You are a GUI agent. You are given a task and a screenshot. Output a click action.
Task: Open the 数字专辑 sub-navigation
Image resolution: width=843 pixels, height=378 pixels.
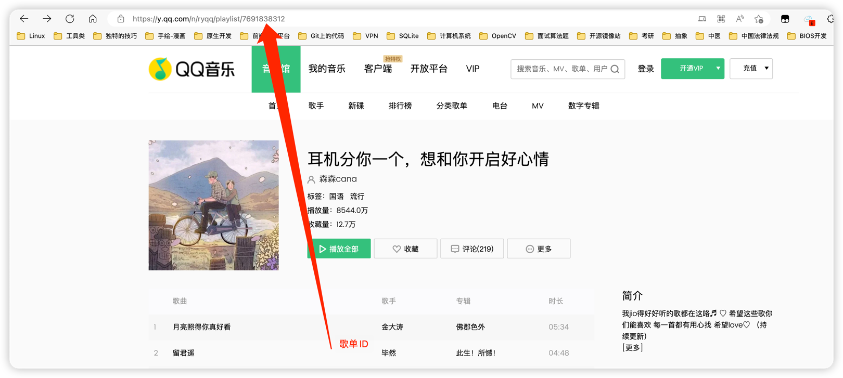(584, 106)
